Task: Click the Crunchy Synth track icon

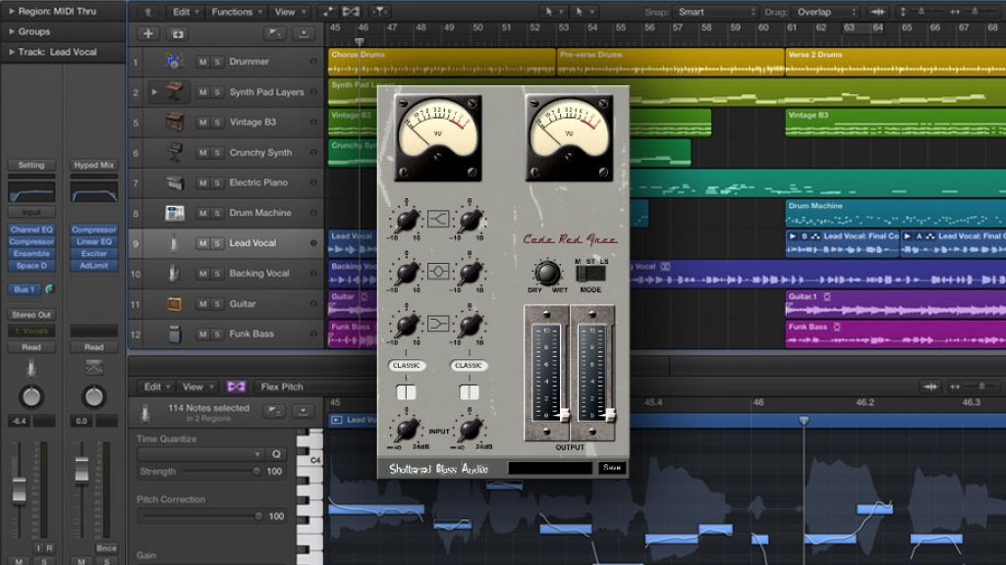Action: coord(174,152)
